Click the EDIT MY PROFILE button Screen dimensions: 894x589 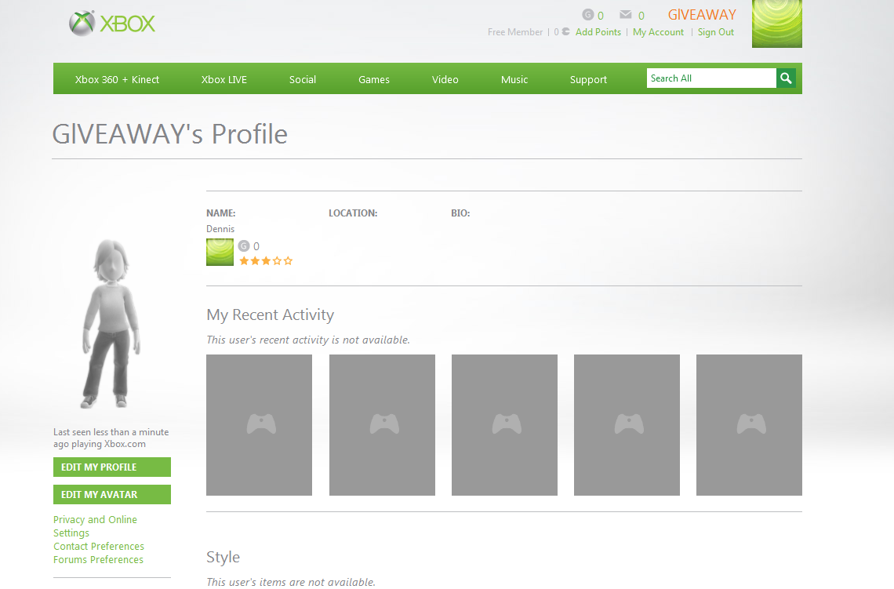(112, 467)
